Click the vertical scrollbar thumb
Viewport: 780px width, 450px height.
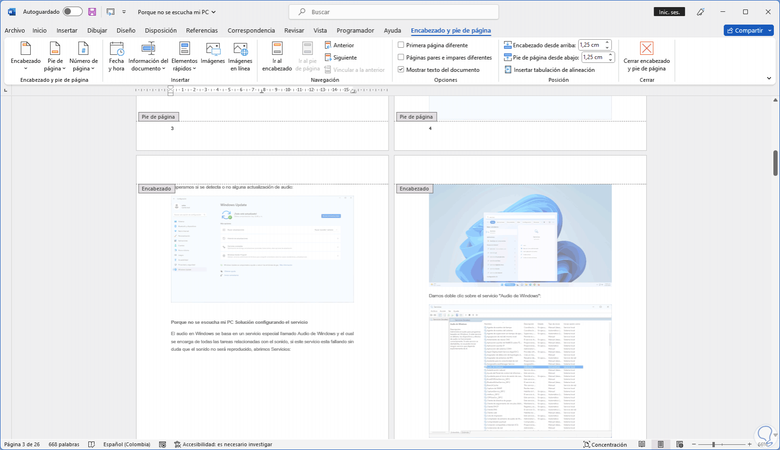point(775,163)
